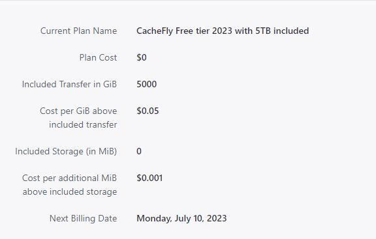The width and height of the screenshot is (376, 239).
Task: Click the Included Storage (in MiB) label
Action: (x=66, y=152)
